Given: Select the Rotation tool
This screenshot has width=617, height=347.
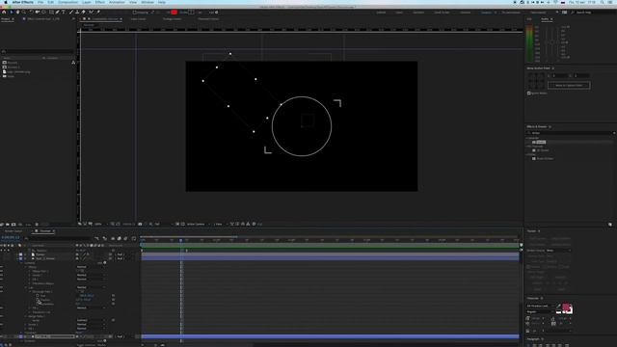Looking at the screenshot, I should point(31,13).
